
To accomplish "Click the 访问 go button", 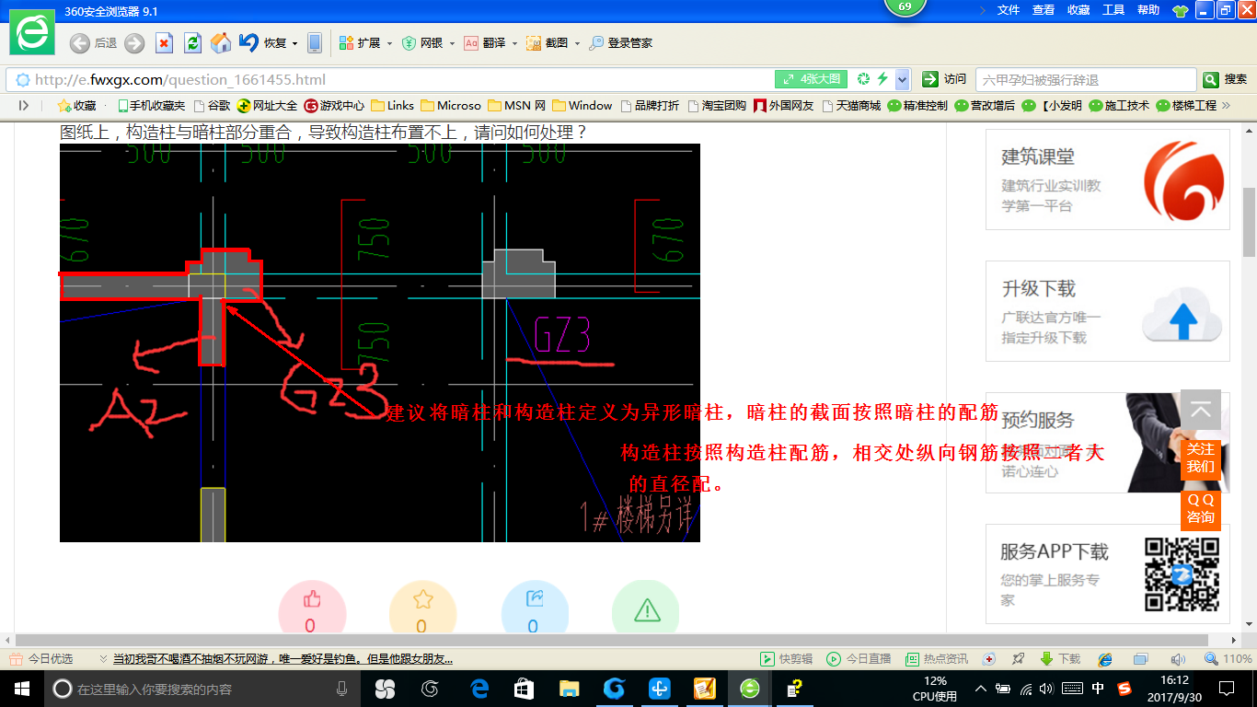I will pos(945,79).
